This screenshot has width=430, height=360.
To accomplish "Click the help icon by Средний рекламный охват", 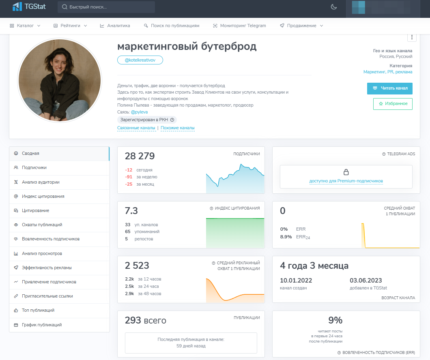I will click(213, 263).
